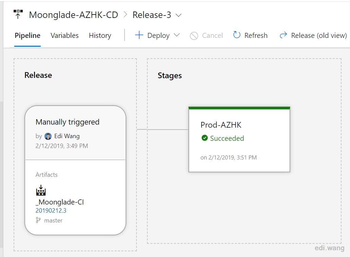Select the Pipeline tab

coord(27,36)
